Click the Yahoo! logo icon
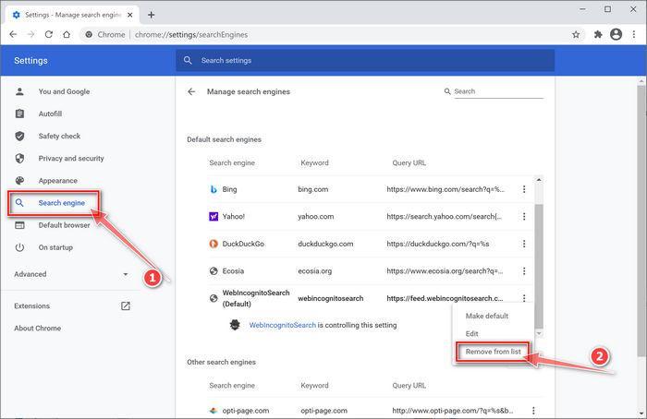The image size is (647, 419). [x=214, y=216]
